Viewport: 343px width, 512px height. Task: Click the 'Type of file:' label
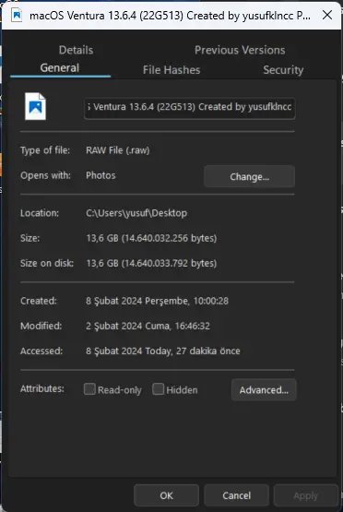coord(45,150)
